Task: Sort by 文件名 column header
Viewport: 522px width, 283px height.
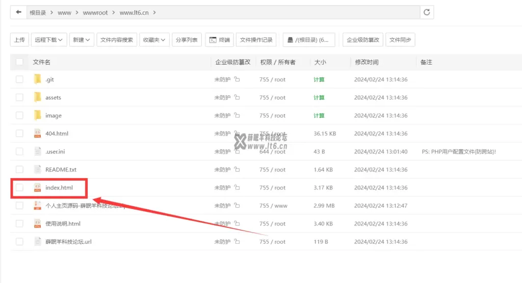Action: point(42,62)
